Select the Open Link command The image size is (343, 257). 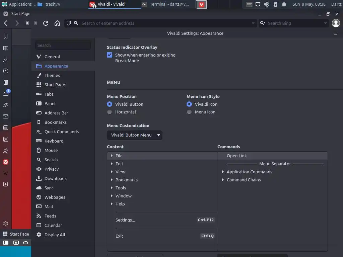pyautogui.click(x=272, y=156)
